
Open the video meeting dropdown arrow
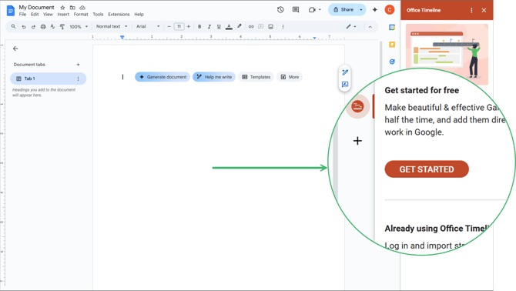click(x=320, y=10)
